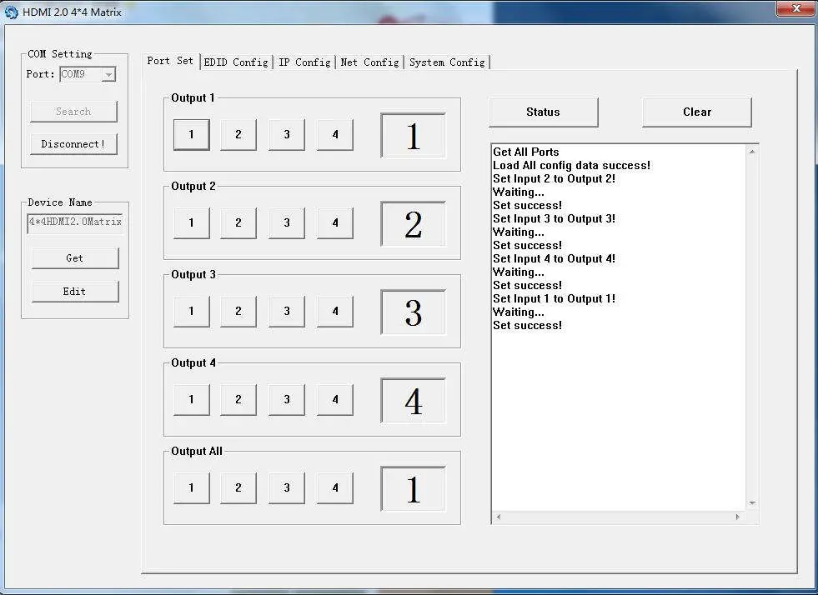This screenshot has height=595, width=818.
Task: Select input 2 for Output 2
Action: tap(238, 223)
